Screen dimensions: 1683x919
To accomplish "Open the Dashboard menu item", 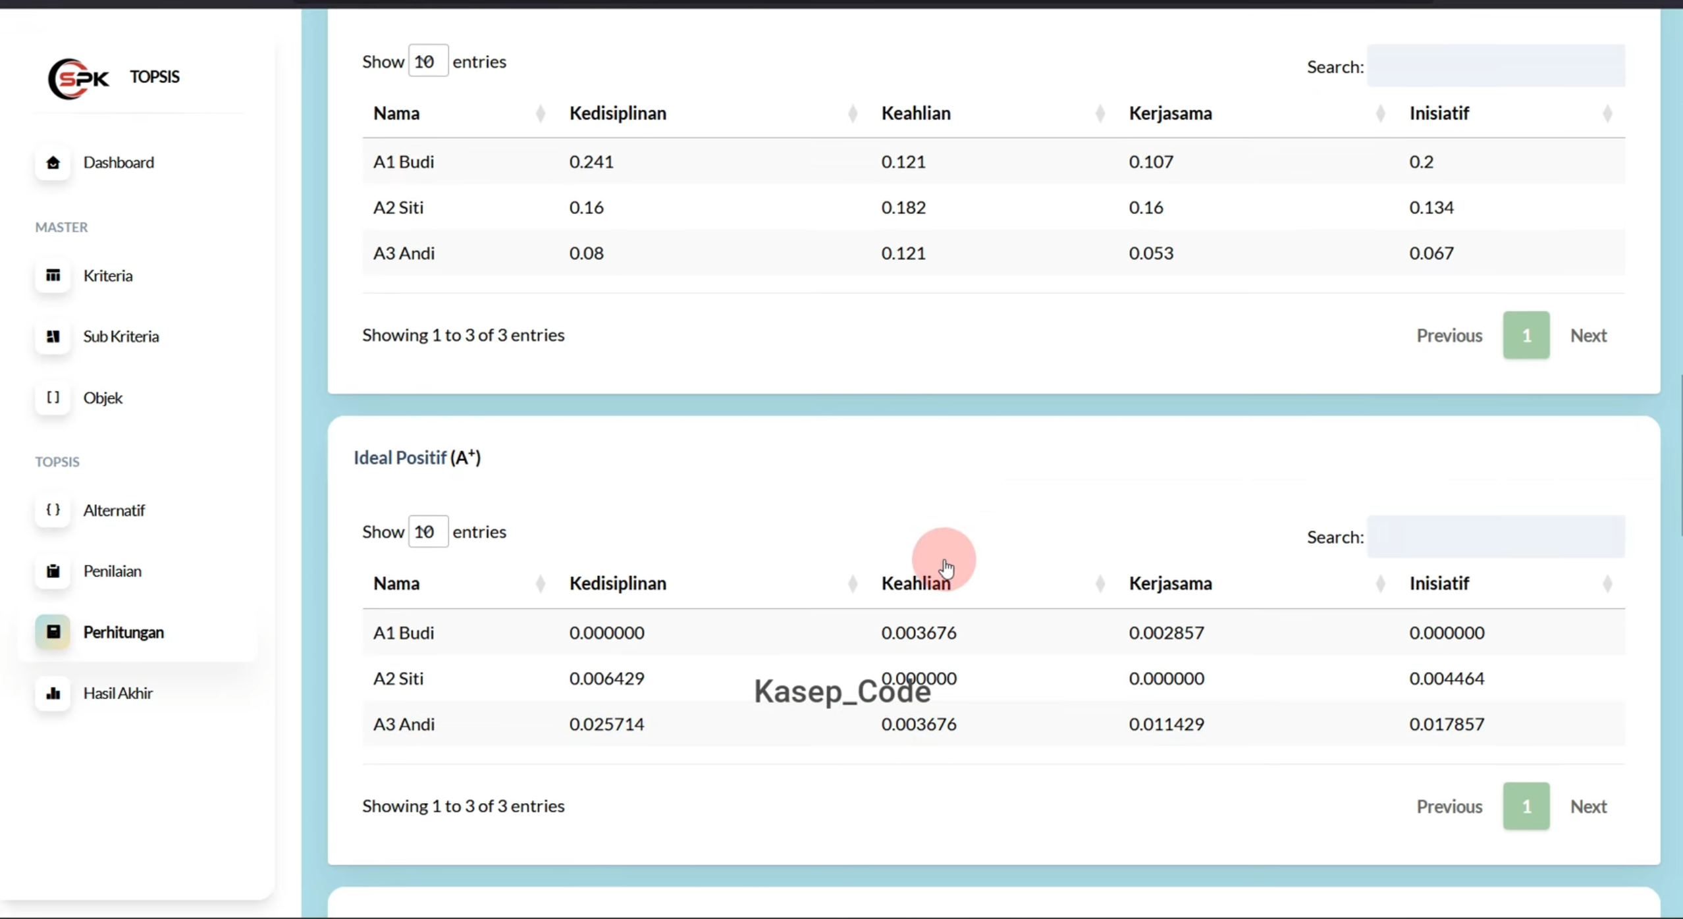I will pos(119,163).
